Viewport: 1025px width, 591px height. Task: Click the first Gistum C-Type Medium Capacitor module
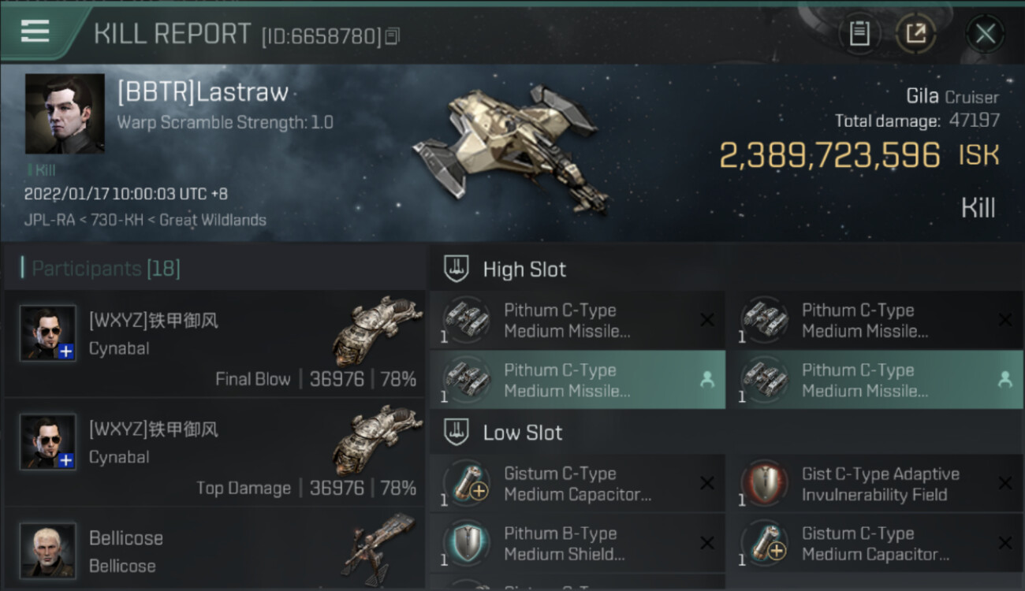click(577, 484)
